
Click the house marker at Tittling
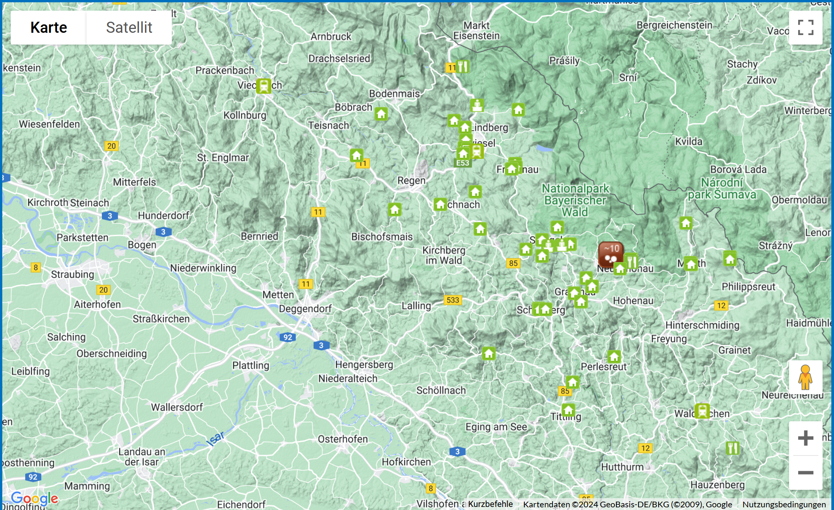(x=568, y=410)
